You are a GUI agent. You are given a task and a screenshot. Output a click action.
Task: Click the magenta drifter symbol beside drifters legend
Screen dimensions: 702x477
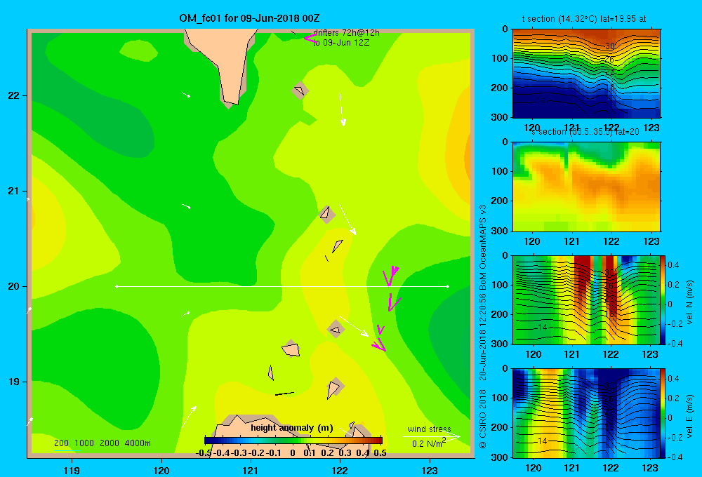pos(310,38)
